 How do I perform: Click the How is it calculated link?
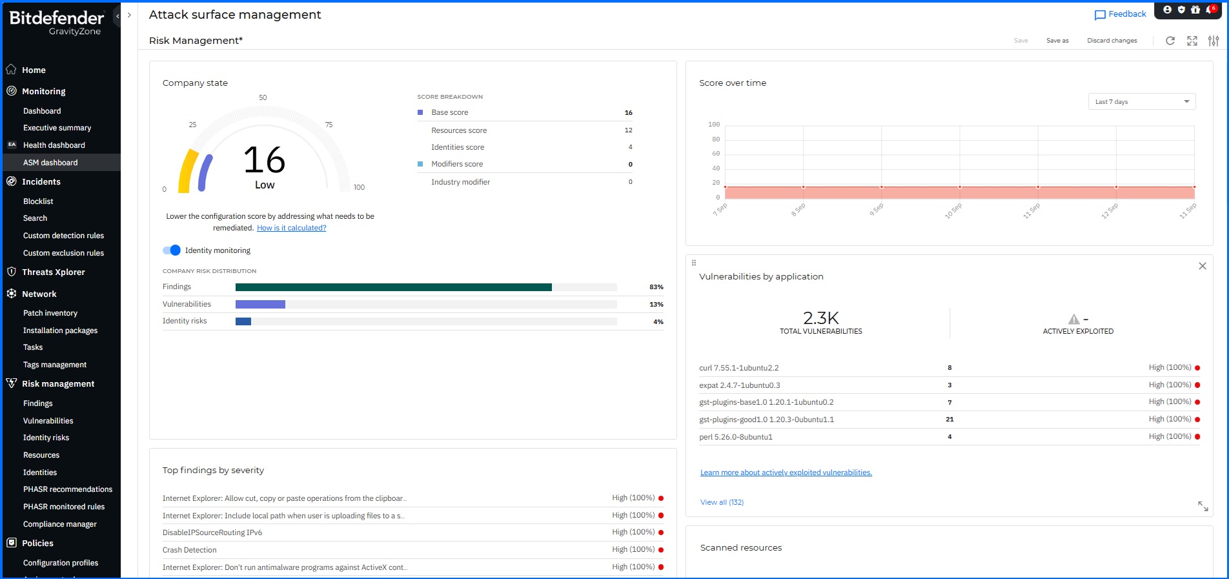pos(291,228)
